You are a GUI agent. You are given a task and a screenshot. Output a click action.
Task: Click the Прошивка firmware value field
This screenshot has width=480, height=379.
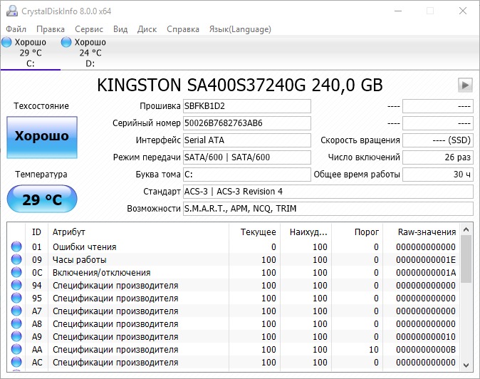(246, 106)
